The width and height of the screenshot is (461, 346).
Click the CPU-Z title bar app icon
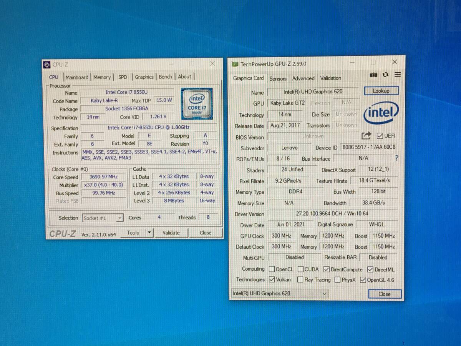coord(47,65)
